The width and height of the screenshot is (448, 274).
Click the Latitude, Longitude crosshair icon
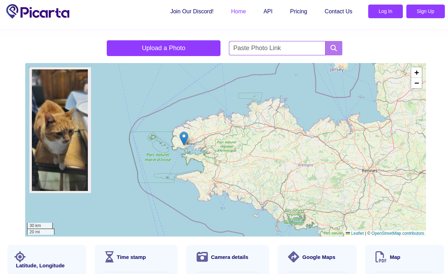coord(20,257)
